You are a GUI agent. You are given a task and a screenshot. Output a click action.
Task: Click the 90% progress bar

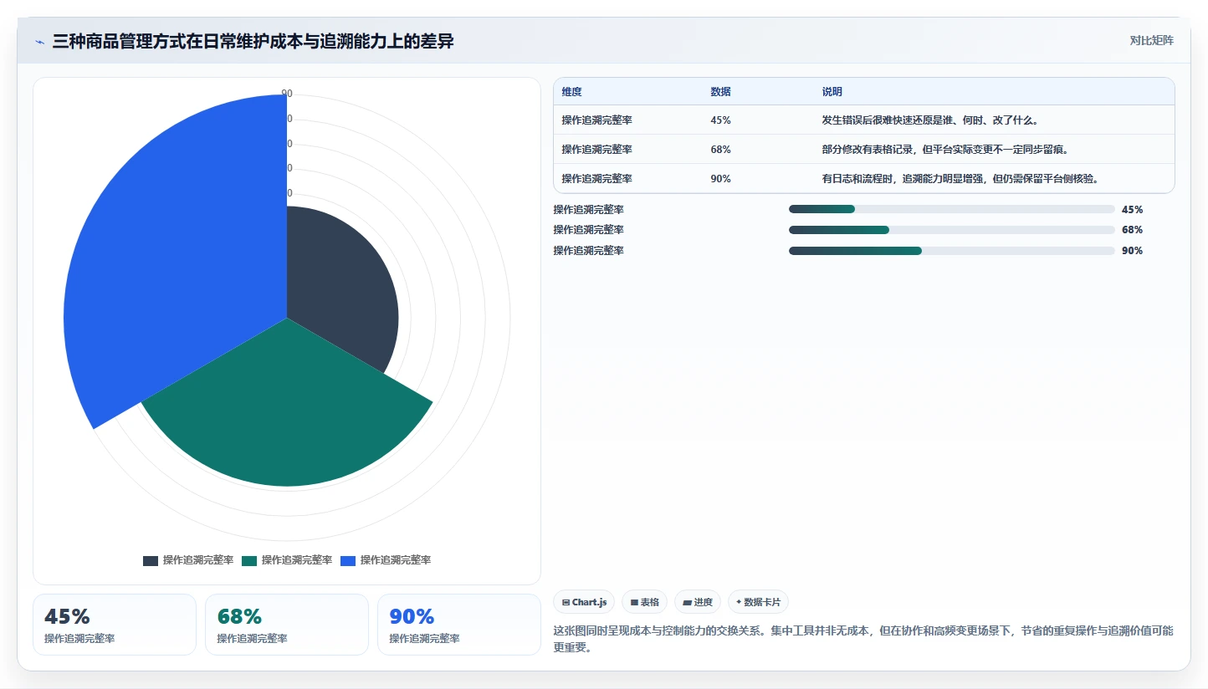(951, 251)
